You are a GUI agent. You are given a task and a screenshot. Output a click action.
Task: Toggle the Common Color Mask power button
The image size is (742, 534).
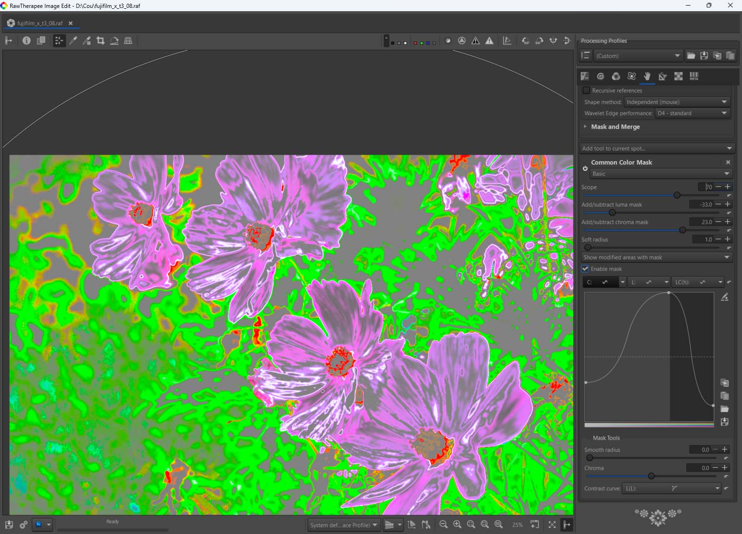[x=585, y=169]
